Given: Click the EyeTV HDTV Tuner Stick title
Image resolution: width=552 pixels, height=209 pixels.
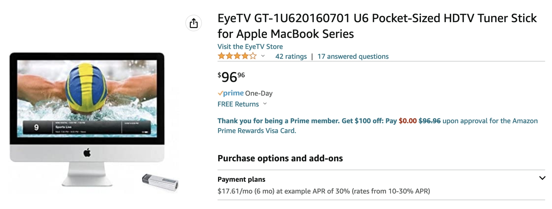Looking at the screenshot, I should click(377, 26).
